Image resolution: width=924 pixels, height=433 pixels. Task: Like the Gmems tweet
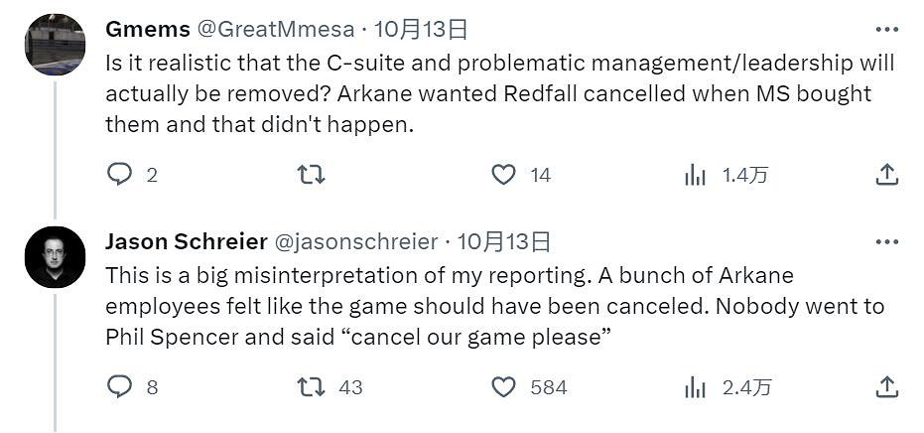coord(504,175)
